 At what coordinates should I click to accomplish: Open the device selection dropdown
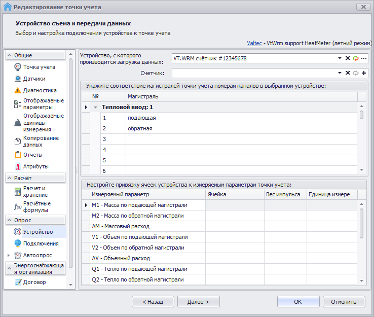[340, 58]
